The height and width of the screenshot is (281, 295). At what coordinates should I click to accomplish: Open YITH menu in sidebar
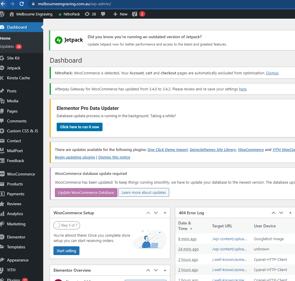click(11, 270)
